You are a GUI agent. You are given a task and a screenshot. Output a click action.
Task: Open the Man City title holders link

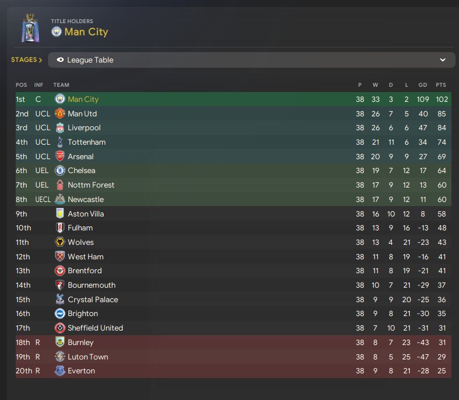(x=86, y=32)
